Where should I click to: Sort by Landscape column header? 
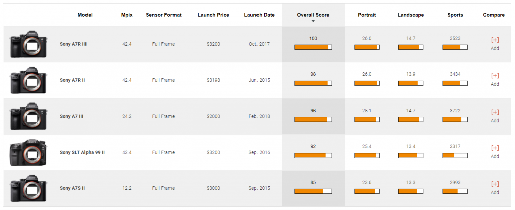410,15
